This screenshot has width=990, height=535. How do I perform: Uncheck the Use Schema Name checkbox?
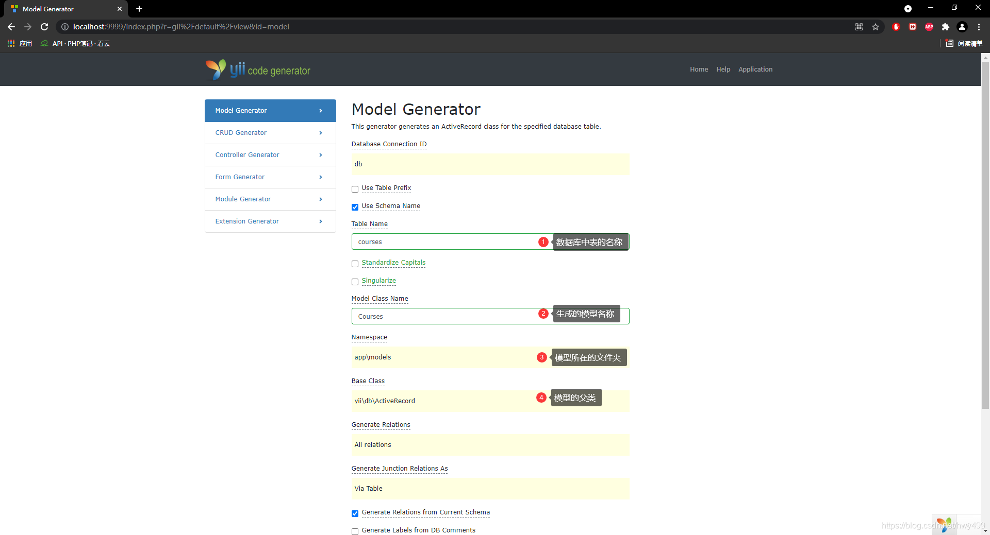(x=355, y=207)
